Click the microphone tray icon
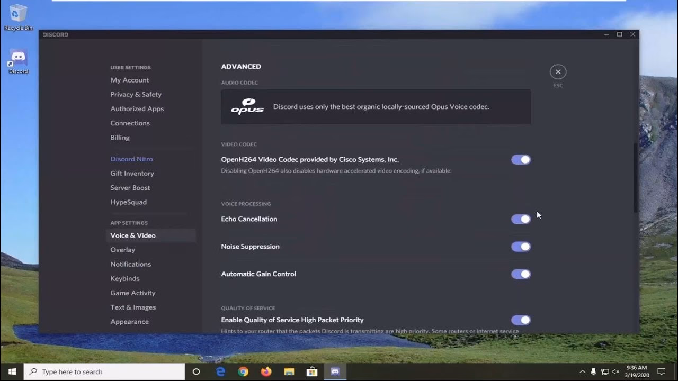Image resolution: width=678 pixels, height=381 pixels. (594, 371)
